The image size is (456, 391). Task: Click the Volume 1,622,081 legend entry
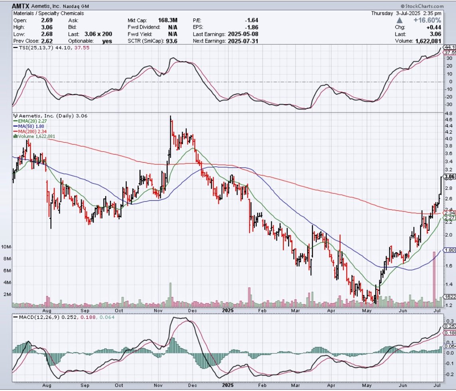[x=34, y=136]
